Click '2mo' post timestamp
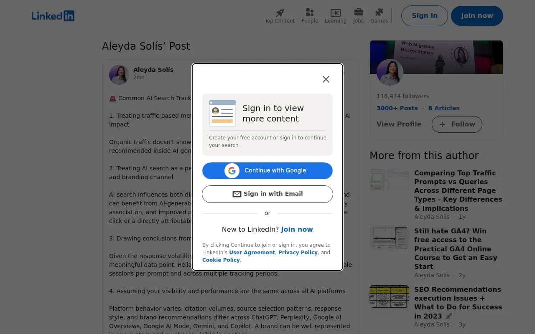 (x=139, y=78)
